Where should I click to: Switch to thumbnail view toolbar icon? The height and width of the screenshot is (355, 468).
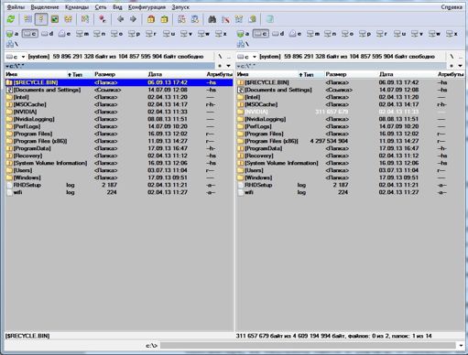tap(55, 19)
